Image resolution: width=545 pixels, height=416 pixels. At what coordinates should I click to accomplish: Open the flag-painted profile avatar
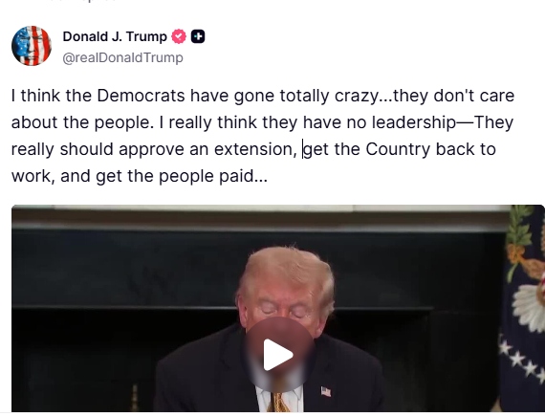(x=32, y=46)
